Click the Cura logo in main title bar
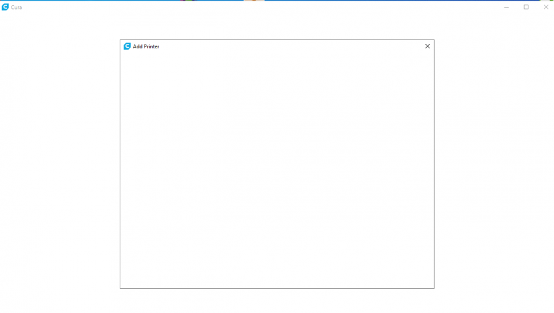554x313 pixels. (x=5, y=7)
